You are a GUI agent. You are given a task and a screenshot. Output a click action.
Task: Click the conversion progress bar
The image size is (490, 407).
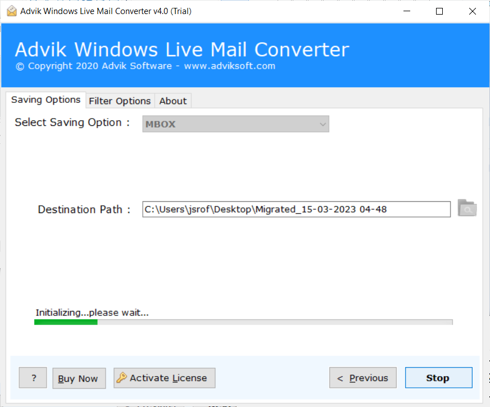click(x=243, y=322)
